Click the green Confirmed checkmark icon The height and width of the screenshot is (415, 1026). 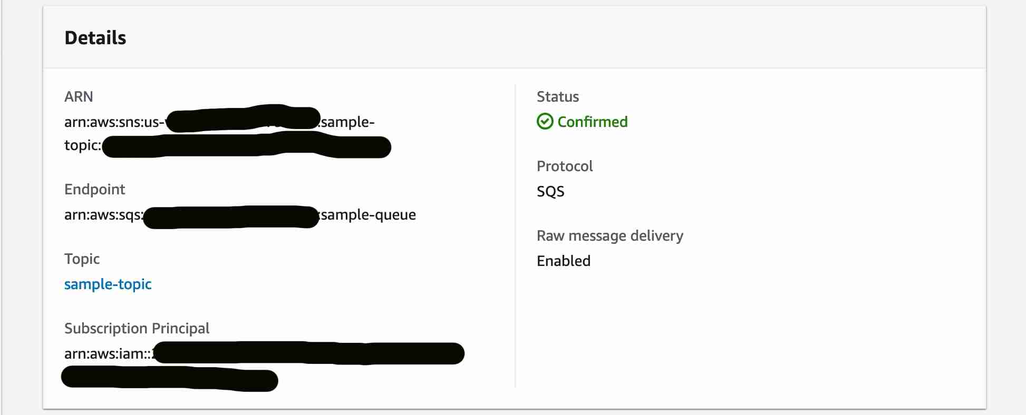pos(545,122)
